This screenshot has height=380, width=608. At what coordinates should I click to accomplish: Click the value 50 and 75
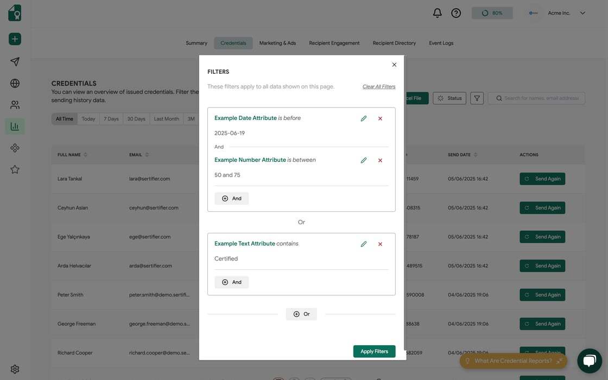227,175
